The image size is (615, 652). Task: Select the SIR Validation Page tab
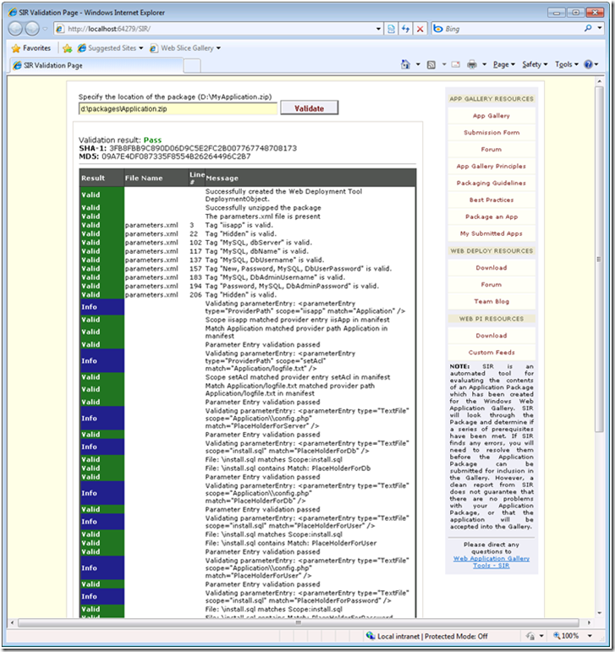click(x=96, y=65)
